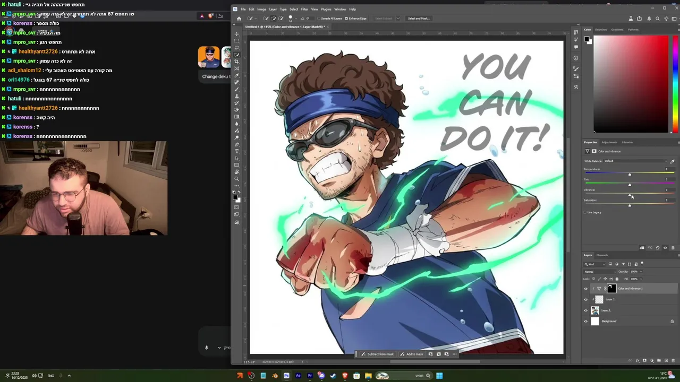Click the Layer 1 thumbnail
680x382 pixels.
tap(595, 310)
